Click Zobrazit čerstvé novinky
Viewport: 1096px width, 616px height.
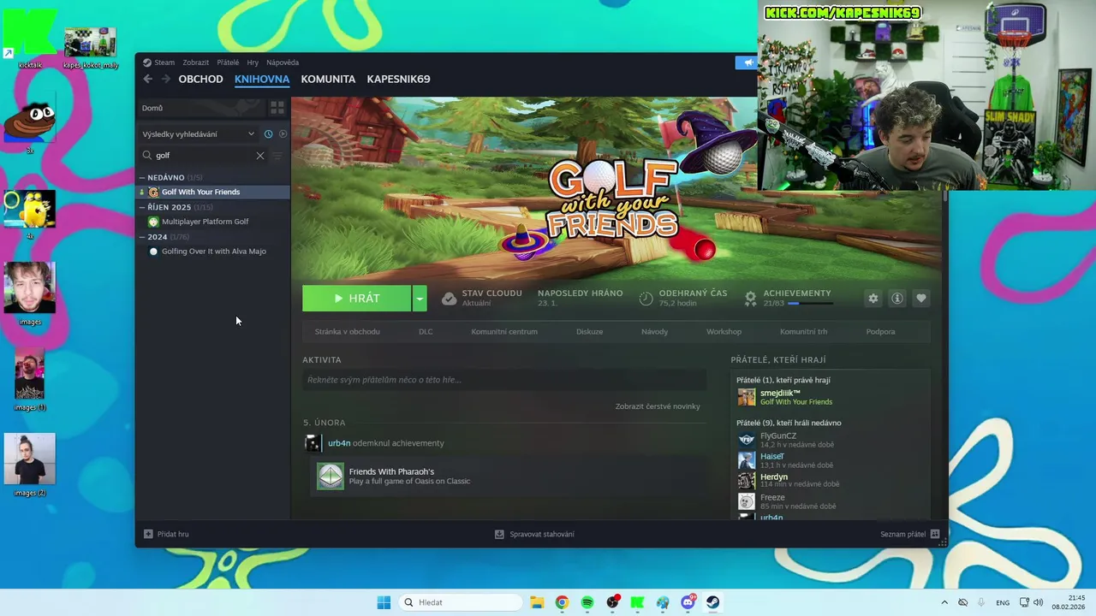click(x=658, y=406)
